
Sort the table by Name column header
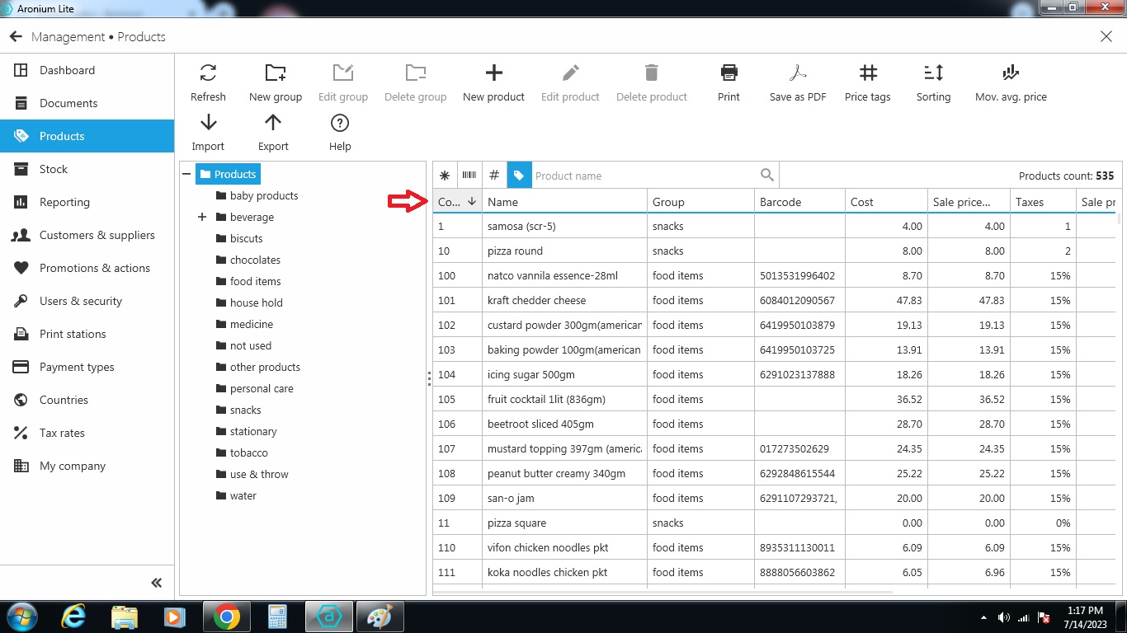(503, 202)
